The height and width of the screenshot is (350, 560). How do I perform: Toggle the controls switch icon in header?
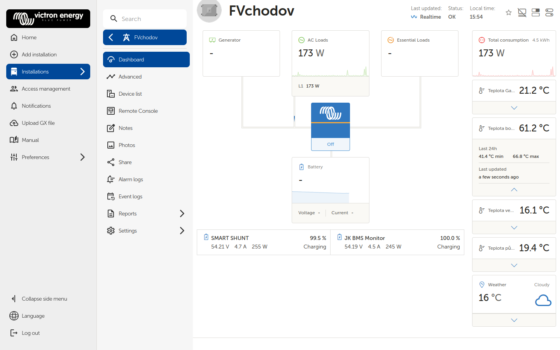549,13
